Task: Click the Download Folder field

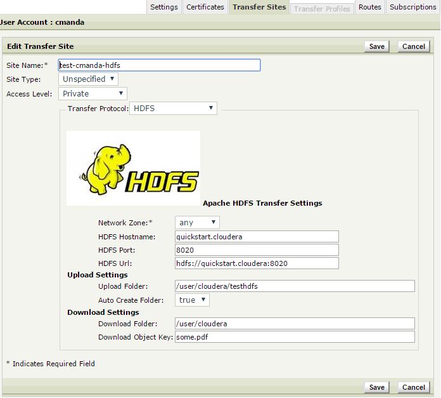Action: tap(295, 324)
